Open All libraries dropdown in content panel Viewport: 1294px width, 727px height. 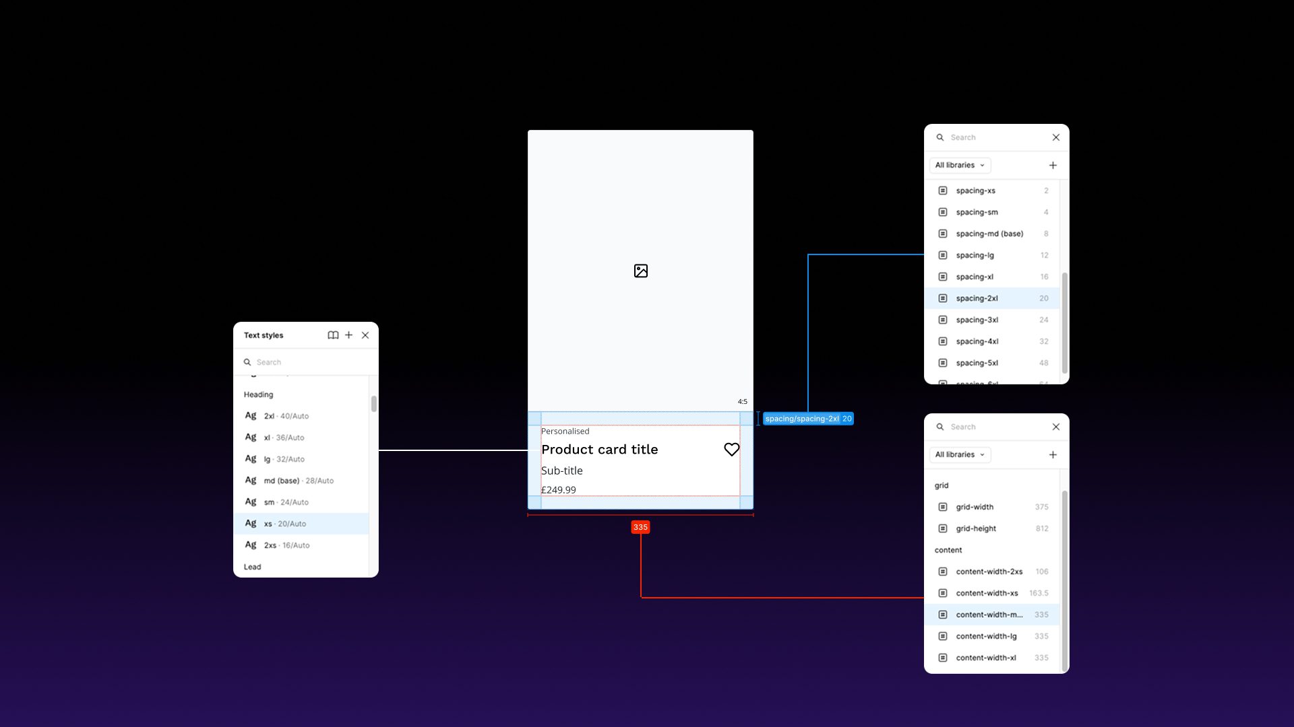coord(960,454)
